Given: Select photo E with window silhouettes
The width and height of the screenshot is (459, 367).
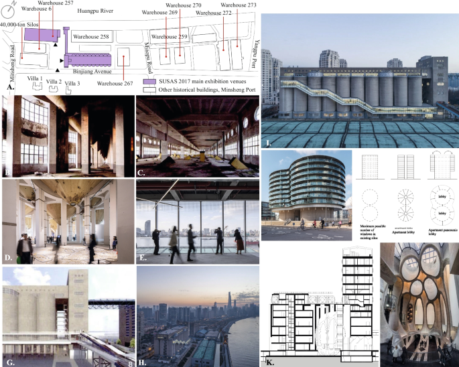Looking at the screenshot, I should tap(197, 221).
